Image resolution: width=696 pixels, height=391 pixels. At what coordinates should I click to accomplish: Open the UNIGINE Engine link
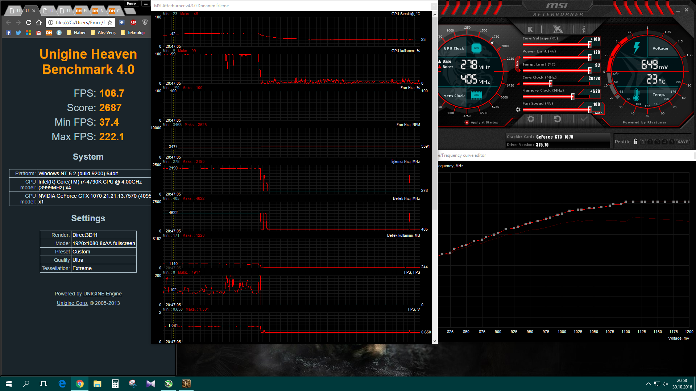tap(102, 294)
